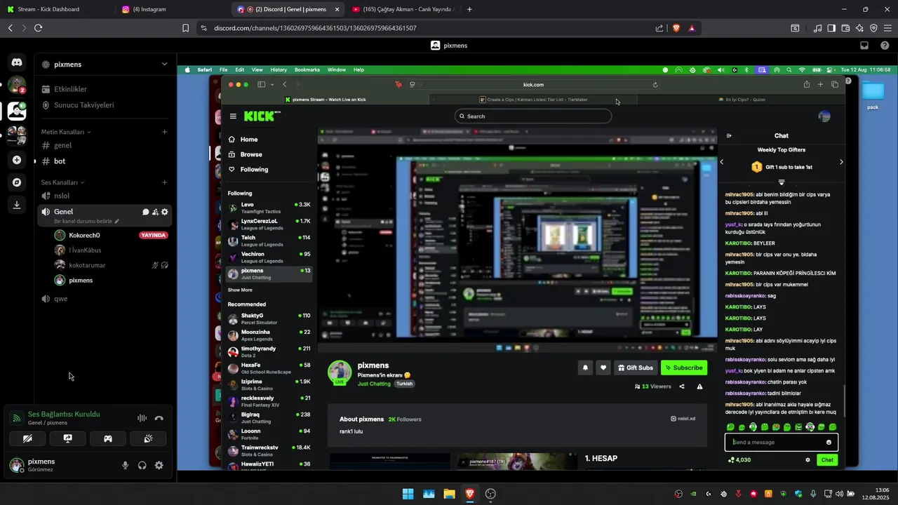Click invite people icon on Genel channel
898x505 pixels.
[x=155, y=212]
